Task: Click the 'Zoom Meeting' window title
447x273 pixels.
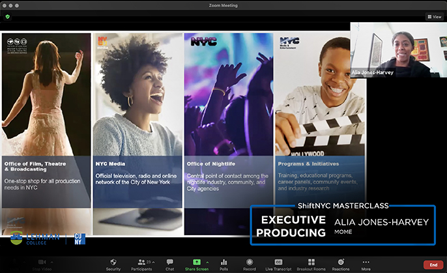Action: click(x=223, y=5)
